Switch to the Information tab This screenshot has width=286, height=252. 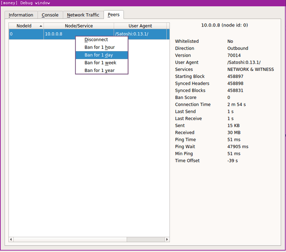click(21, 15)
